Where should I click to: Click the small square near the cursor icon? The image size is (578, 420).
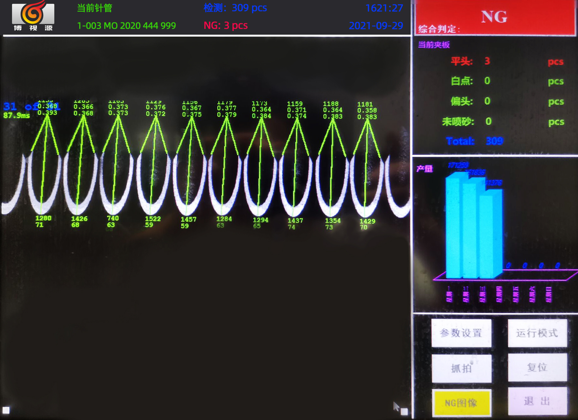click(x=404, y=411)
